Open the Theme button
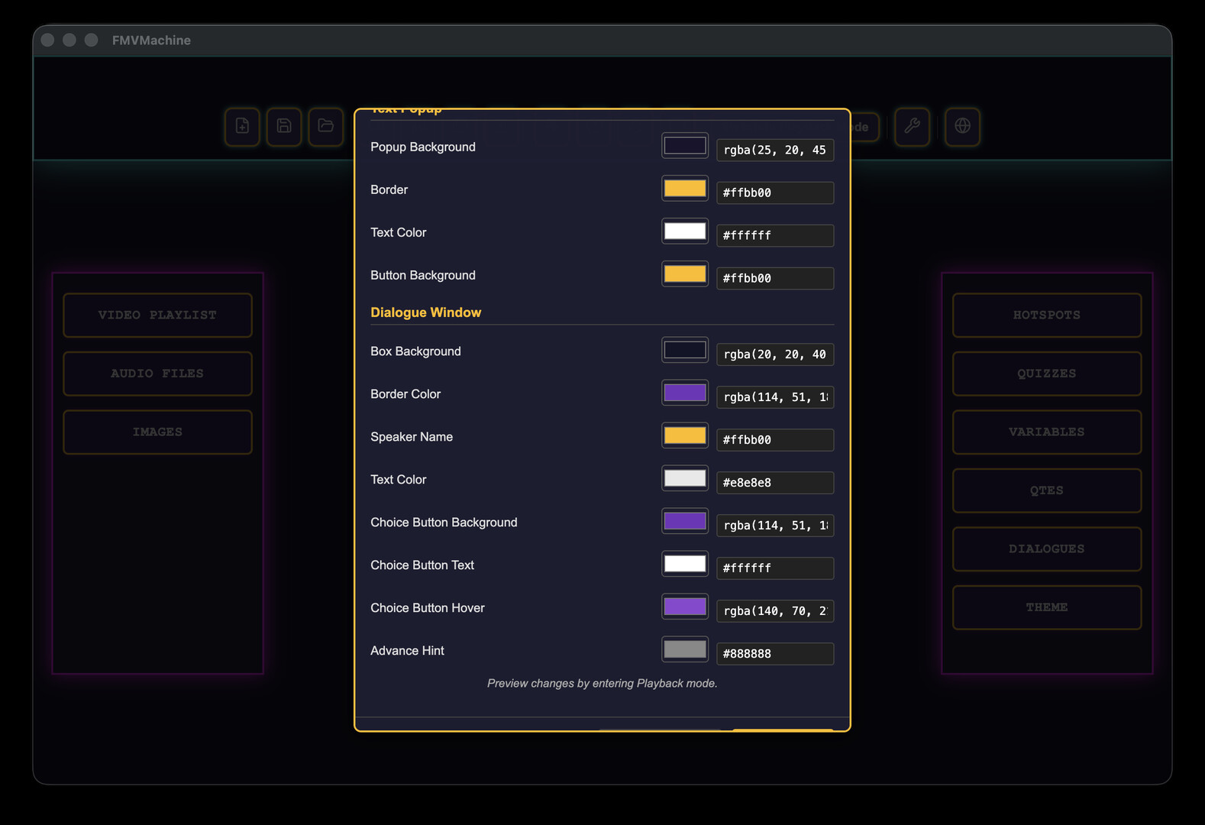The height and width of the screenshot is (825, 1205). pos(1047,607)
